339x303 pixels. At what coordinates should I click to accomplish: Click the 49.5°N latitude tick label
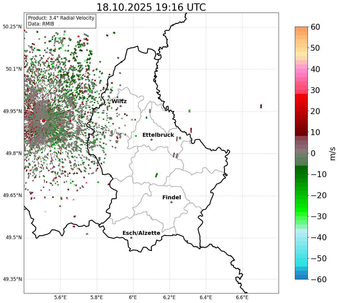pyautogui.click(x=13, y=238)
